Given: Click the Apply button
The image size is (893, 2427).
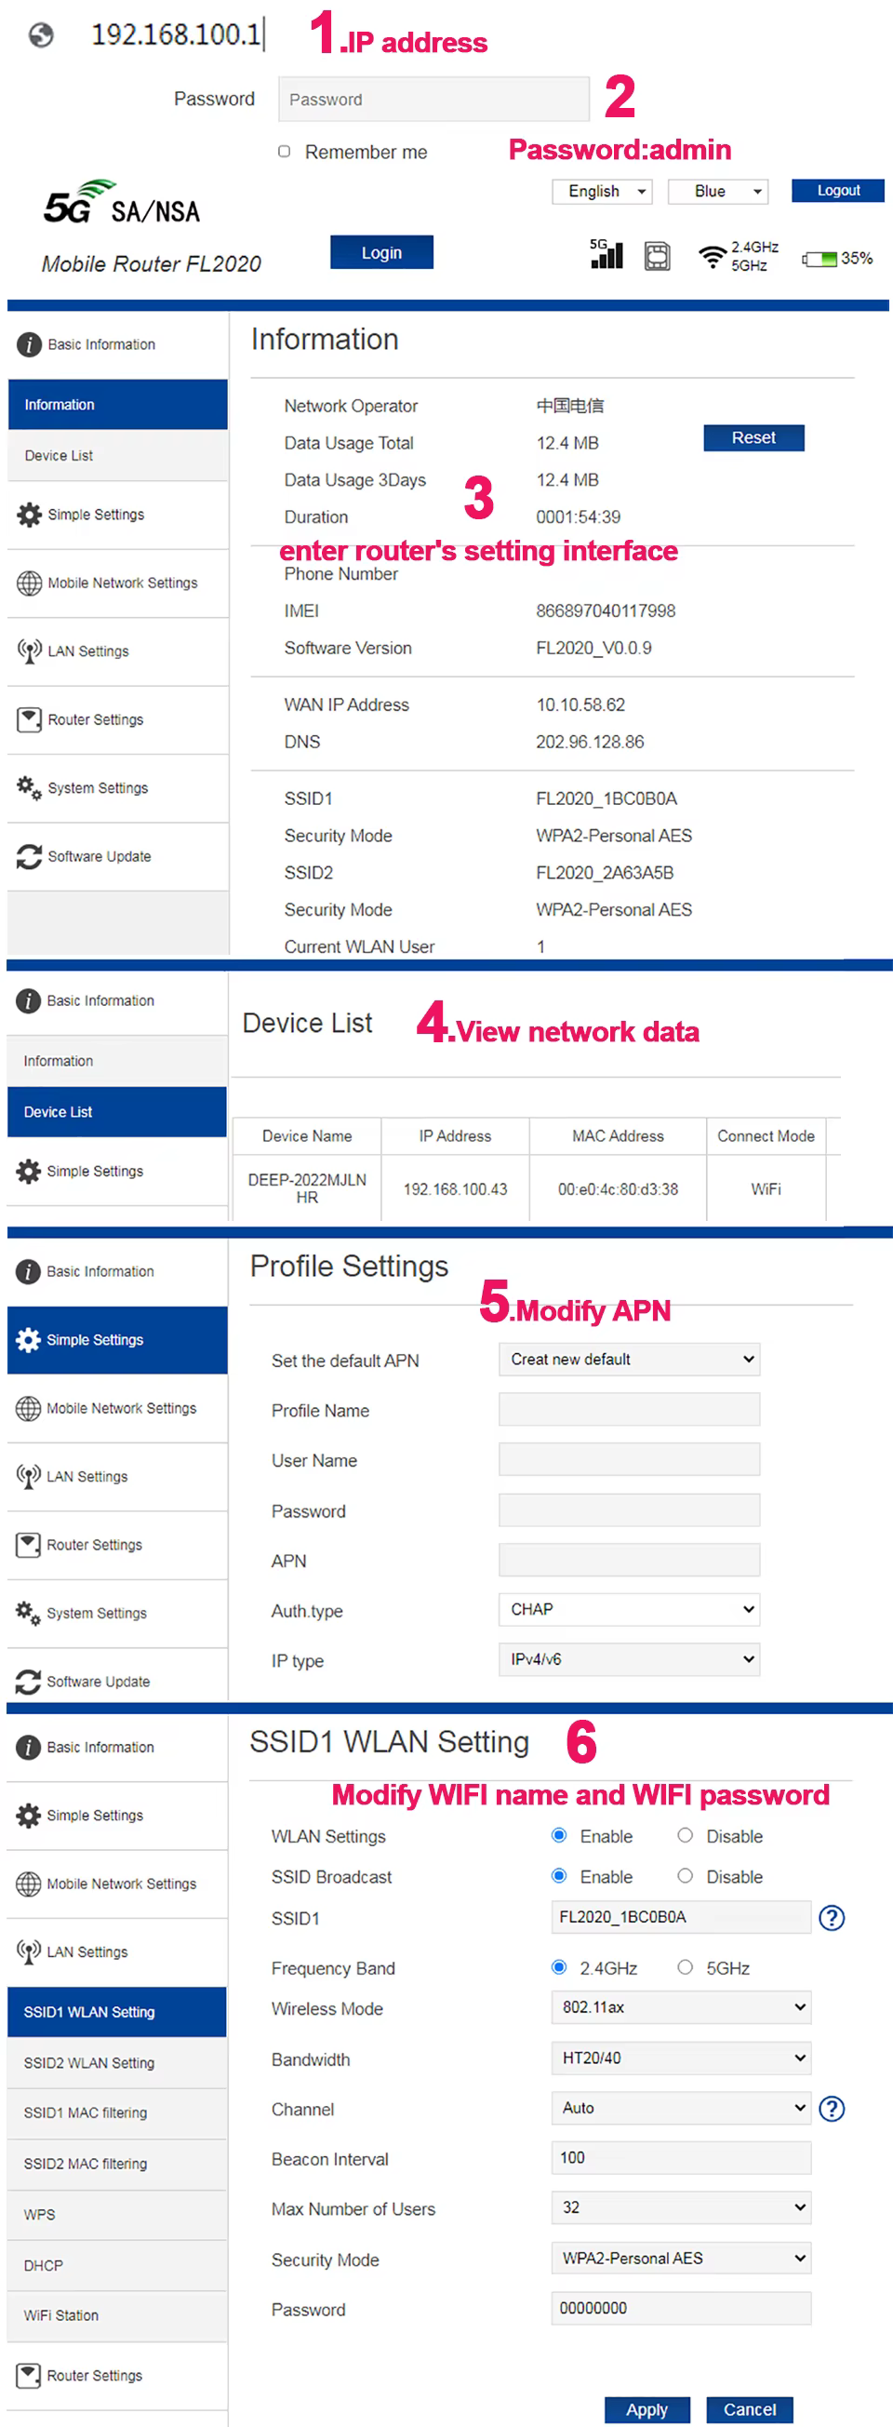Looking at the screenshot, I should (x=646, y=2409).
